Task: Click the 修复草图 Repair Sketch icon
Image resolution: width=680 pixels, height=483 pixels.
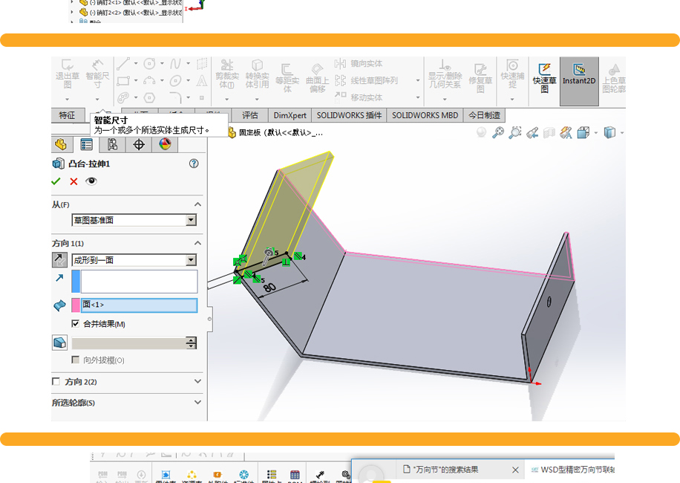Action: point(480,69)
